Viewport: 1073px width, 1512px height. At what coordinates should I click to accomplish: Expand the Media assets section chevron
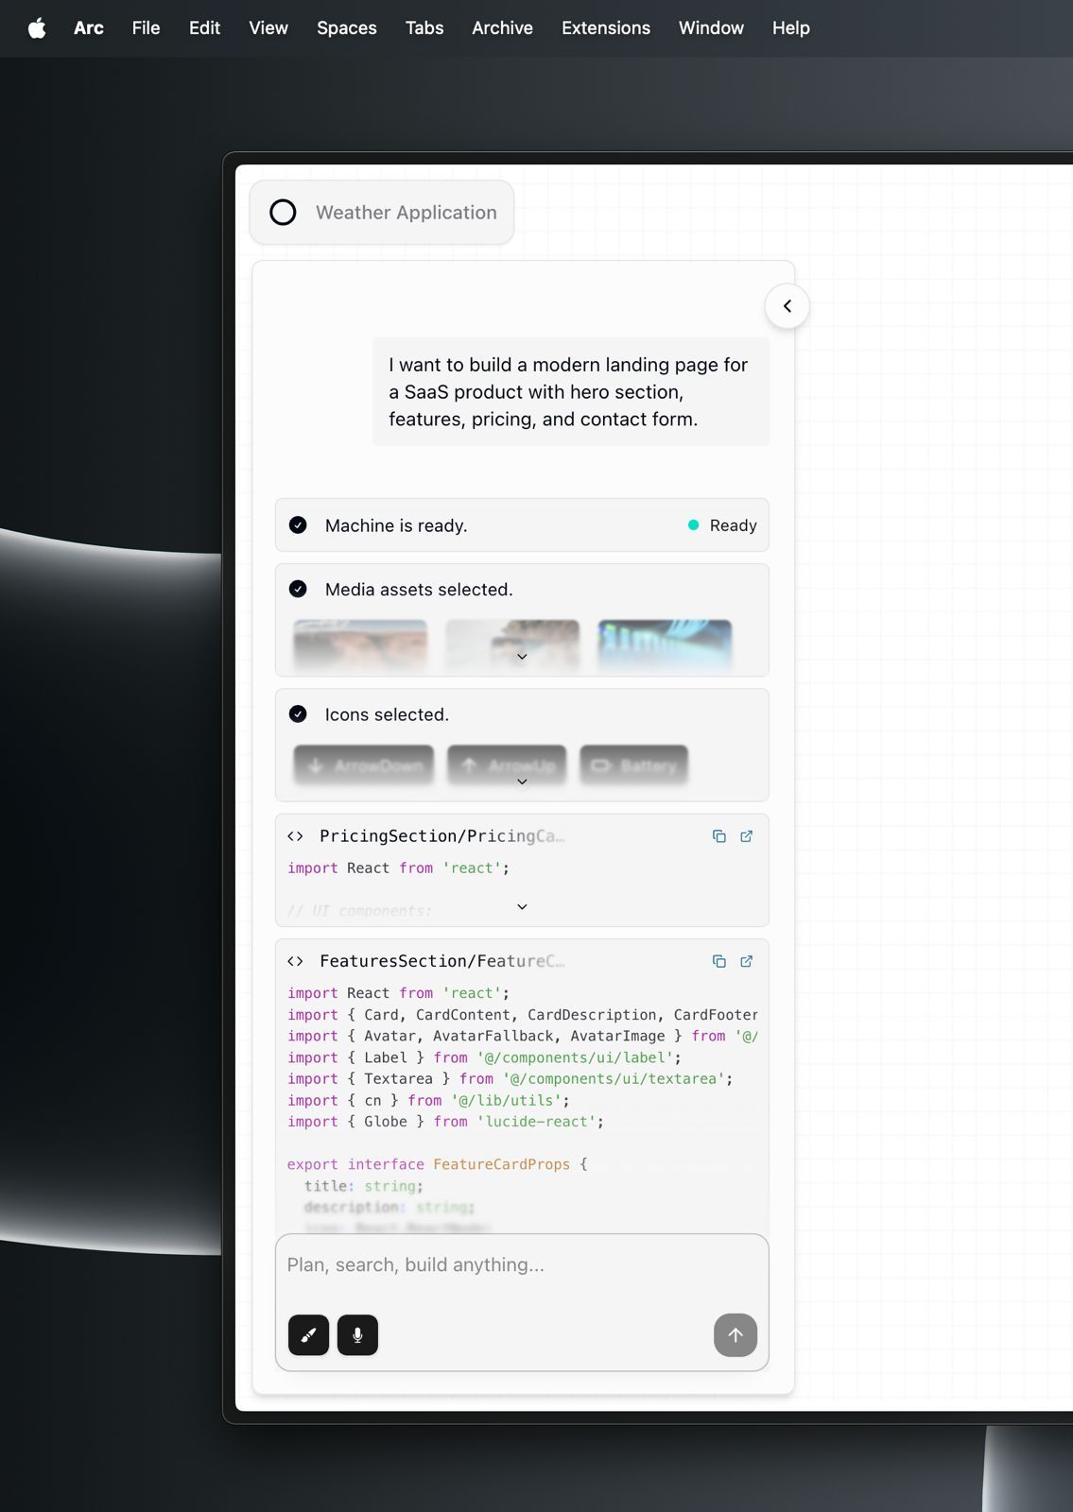[x=522, y=657]
